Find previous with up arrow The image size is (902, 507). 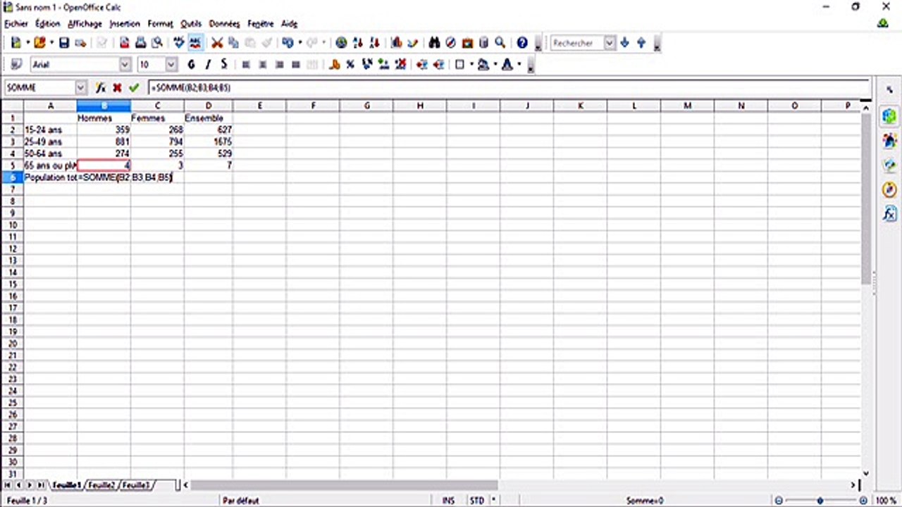[x=641, y=43]
